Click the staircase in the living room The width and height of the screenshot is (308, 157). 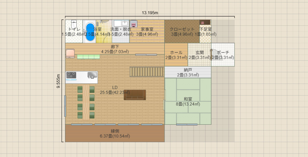click(x=147, y=72)
